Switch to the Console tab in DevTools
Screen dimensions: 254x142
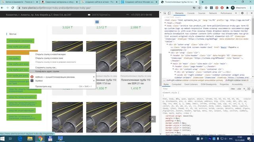coord(191,13)
